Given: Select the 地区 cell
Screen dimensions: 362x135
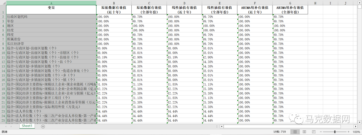Looking at the screenshot, I should 51,26.
